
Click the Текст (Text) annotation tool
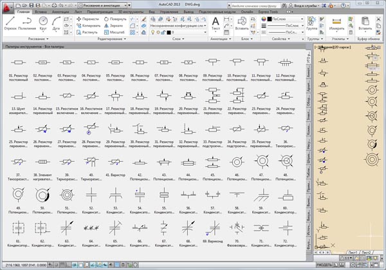point(216,23)
